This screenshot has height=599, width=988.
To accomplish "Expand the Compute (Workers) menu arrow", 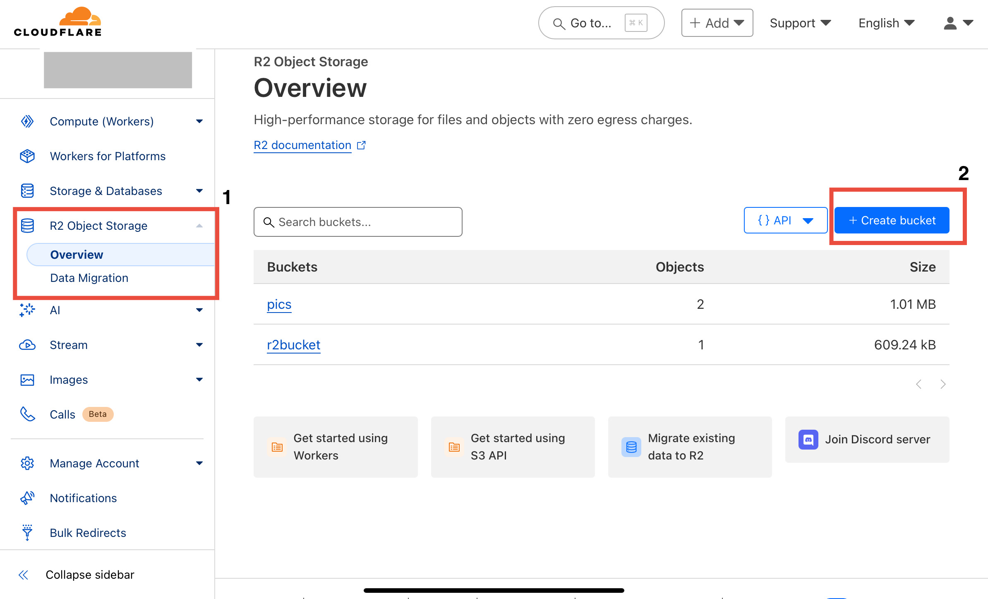I will point(199,121).
